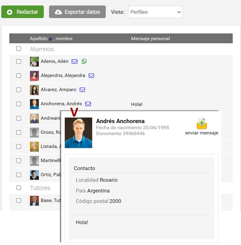Click the enviar mensaje envelope icon

(202, 124)
